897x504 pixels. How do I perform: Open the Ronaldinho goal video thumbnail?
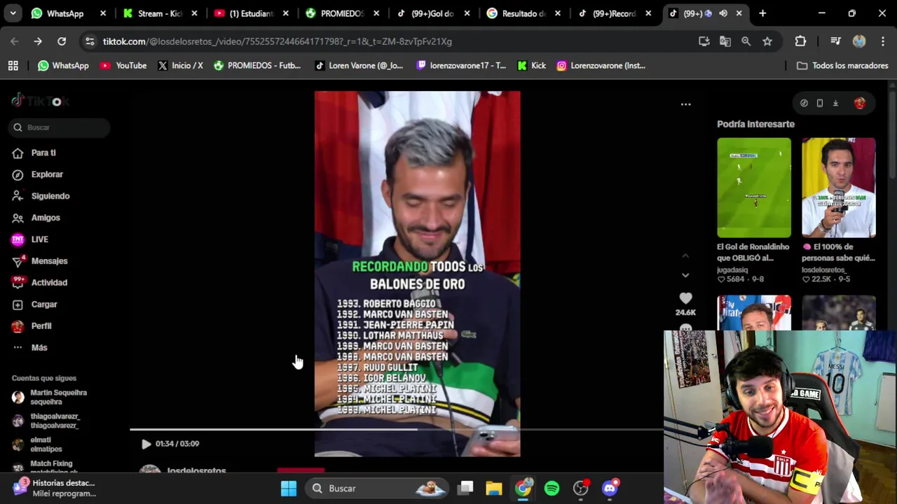click(x=754, y=188)
